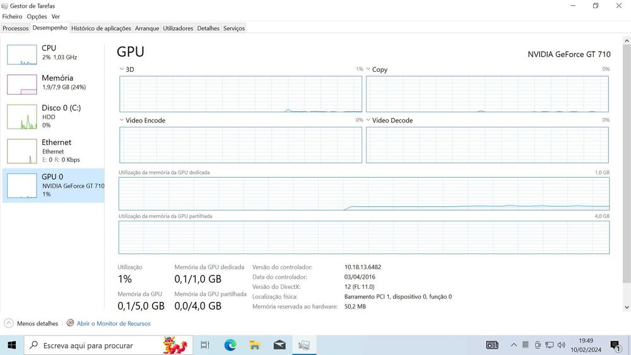Click the vertical scrollbar thumb
The image size is (631, 355).
tap(627, 163)
